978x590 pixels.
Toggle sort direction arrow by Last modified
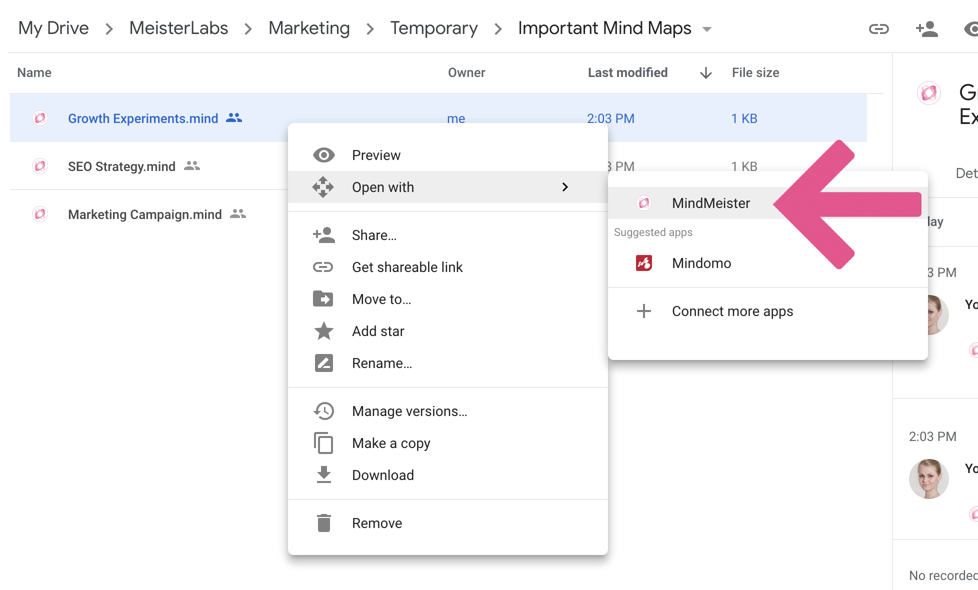point(705,73)
